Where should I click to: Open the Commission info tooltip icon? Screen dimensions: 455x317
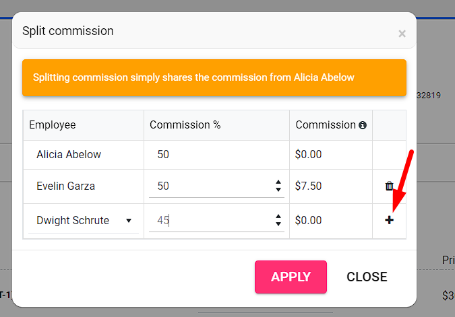(363, 125)
